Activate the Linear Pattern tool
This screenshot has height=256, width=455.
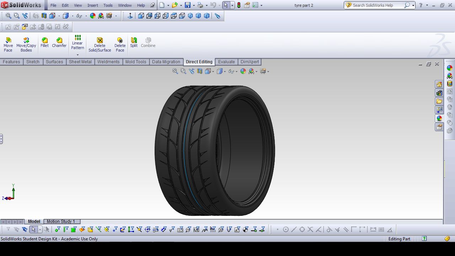(x=77, y=43)
